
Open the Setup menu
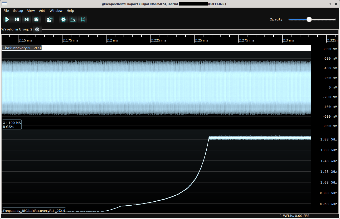[x=18, y=11]
